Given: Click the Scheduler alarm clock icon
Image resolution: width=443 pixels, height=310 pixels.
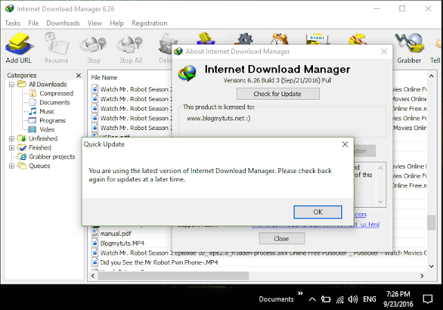Looking at the screenshot, I should point(280,39).
